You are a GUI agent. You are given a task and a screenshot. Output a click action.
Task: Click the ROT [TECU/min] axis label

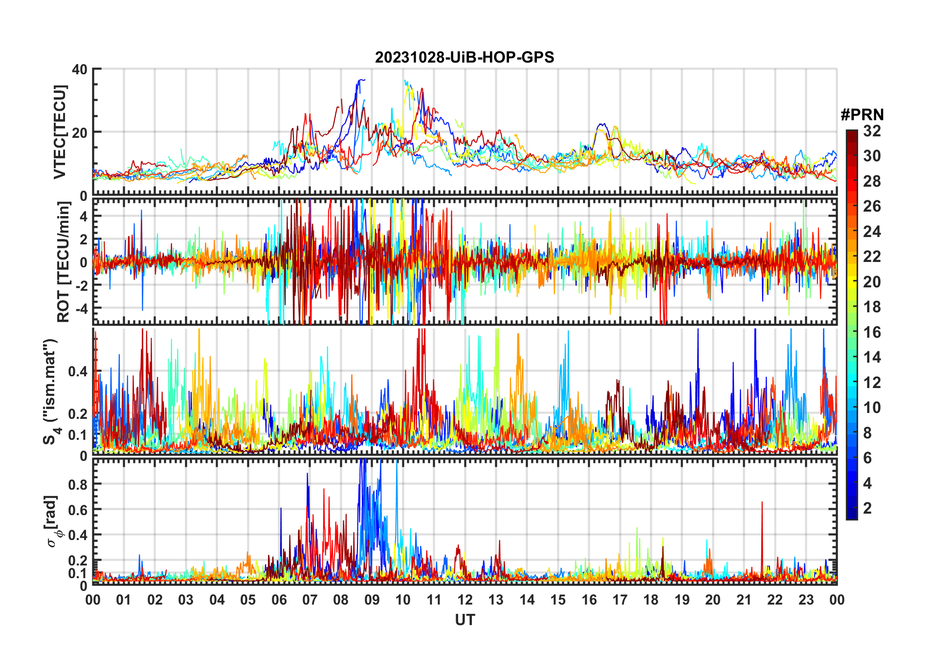click(64, 262)
